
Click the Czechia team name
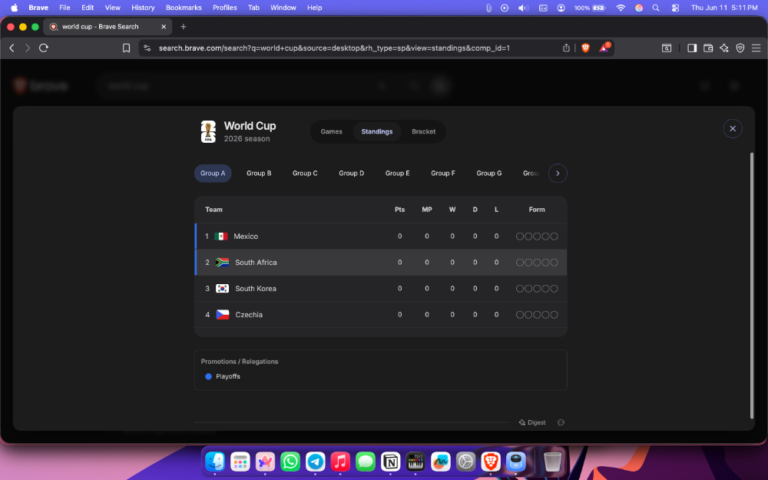click(249, 315)
